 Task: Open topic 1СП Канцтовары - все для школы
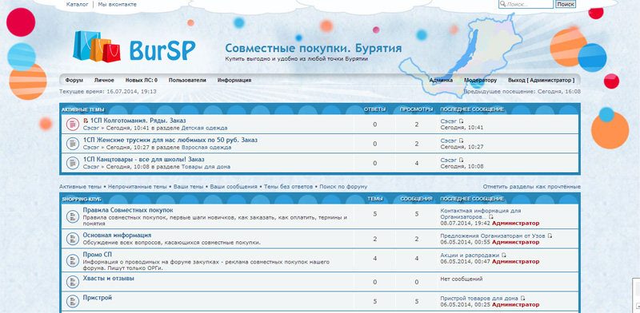144,160
